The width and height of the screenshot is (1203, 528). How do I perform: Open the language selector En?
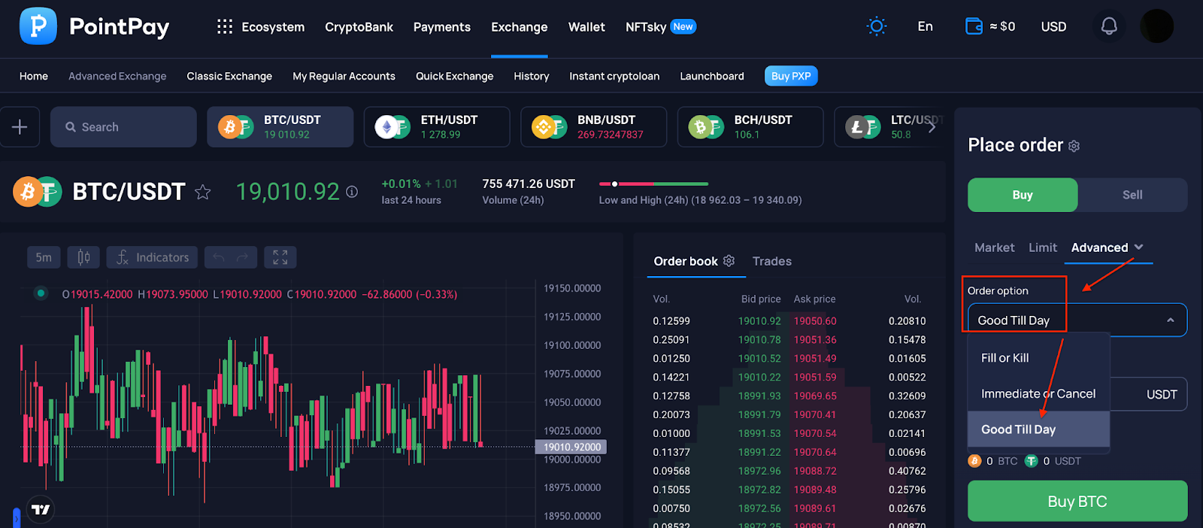[x=925, y=26]
